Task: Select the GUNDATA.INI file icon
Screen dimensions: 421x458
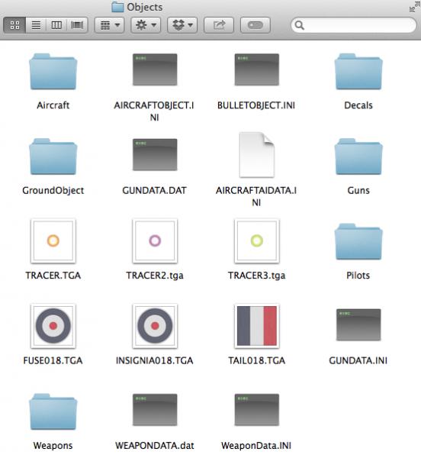Action: (358, 324)
